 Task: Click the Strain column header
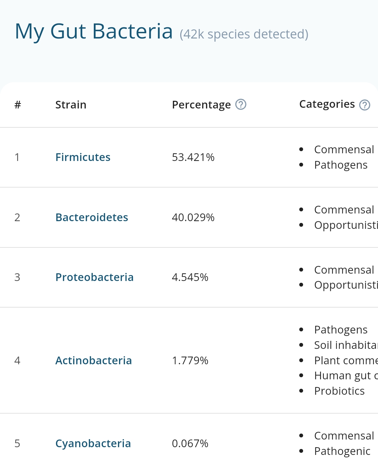coord(71,105)
